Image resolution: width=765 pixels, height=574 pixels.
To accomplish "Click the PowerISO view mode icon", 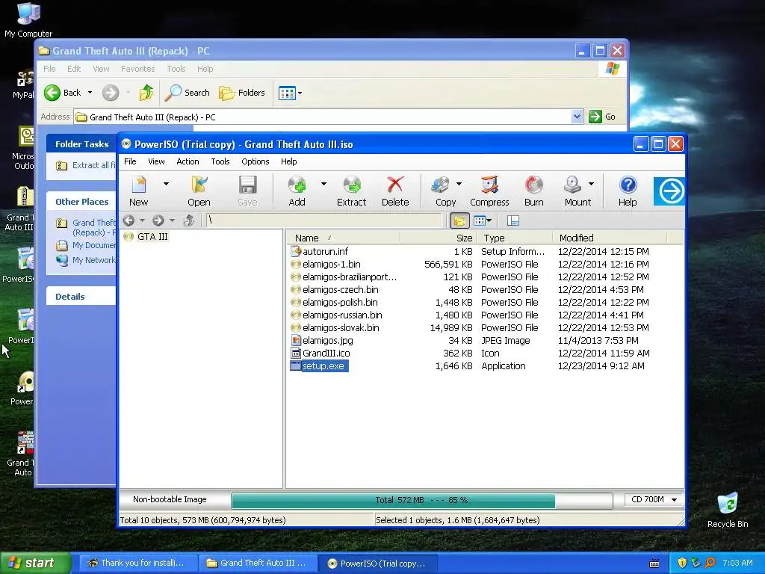I will coord(480,220).
